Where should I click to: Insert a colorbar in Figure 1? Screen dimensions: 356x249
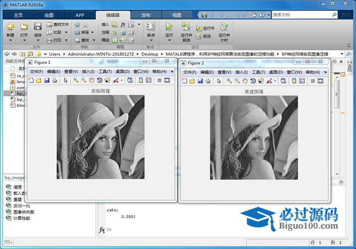pyautogui.click(x=140, y=81)
